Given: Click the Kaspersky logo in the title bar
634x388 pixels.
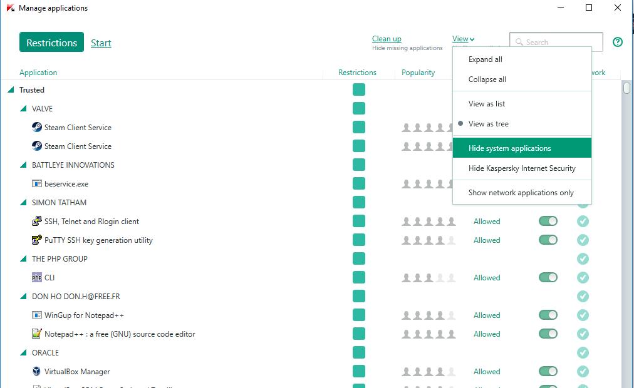Looking at the screenshot, I should coord(11,8).
